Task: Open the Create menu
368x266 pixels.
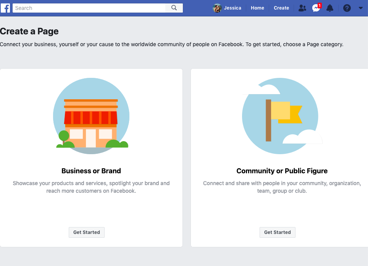Action: 281,8
